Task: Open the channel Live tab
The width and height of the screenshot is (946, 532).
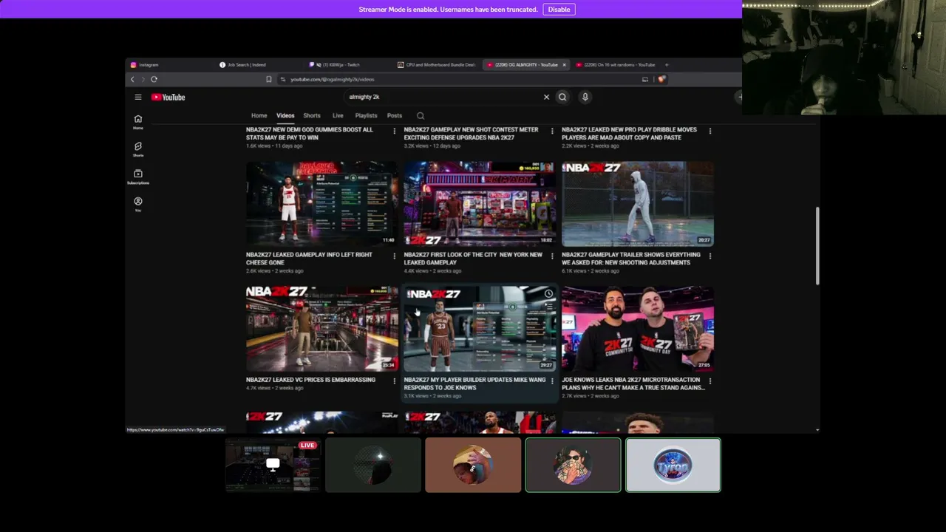Action: (x=338, y=116)
